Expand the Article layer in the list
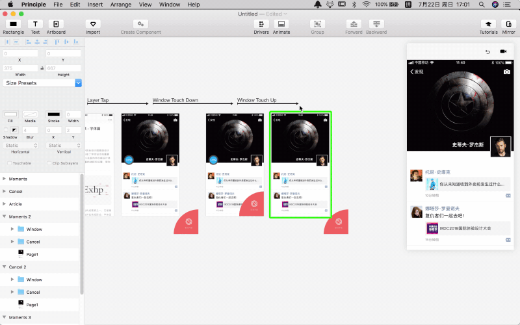Image resolution: width=520 pixels, height=325 pixels. pyautogui.click(x=5, y=203)
